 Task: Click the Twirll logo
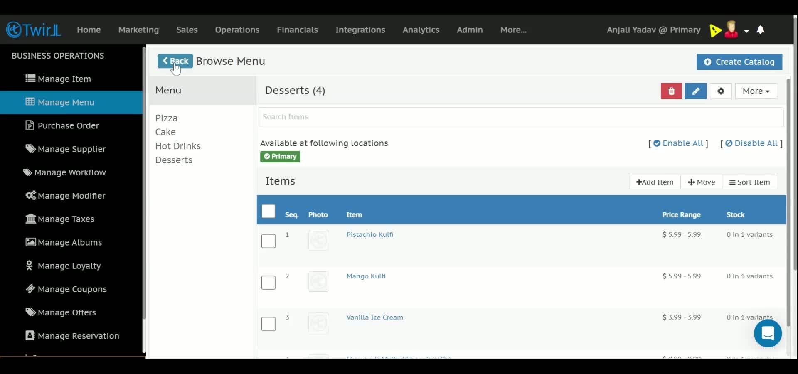point(34,30)
